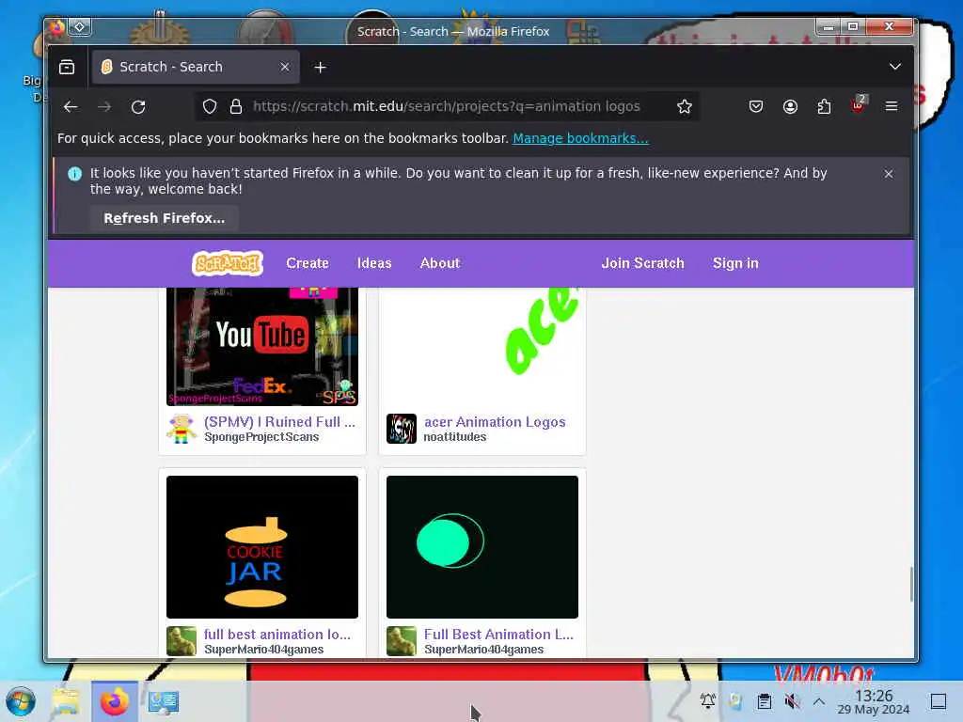Expand the list all tabs chevron
The height and width of the screenshot is (722, 963).
[895, 67]
